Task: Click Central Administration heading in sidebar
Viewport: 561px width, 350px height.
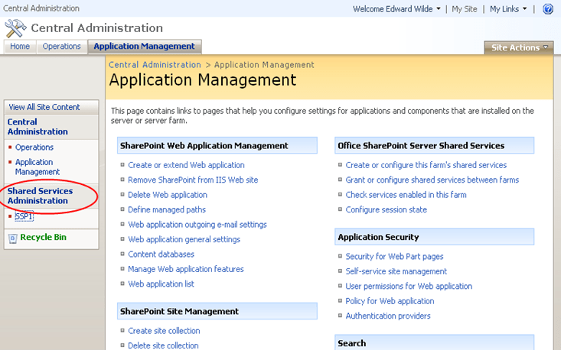Action: 38,127
